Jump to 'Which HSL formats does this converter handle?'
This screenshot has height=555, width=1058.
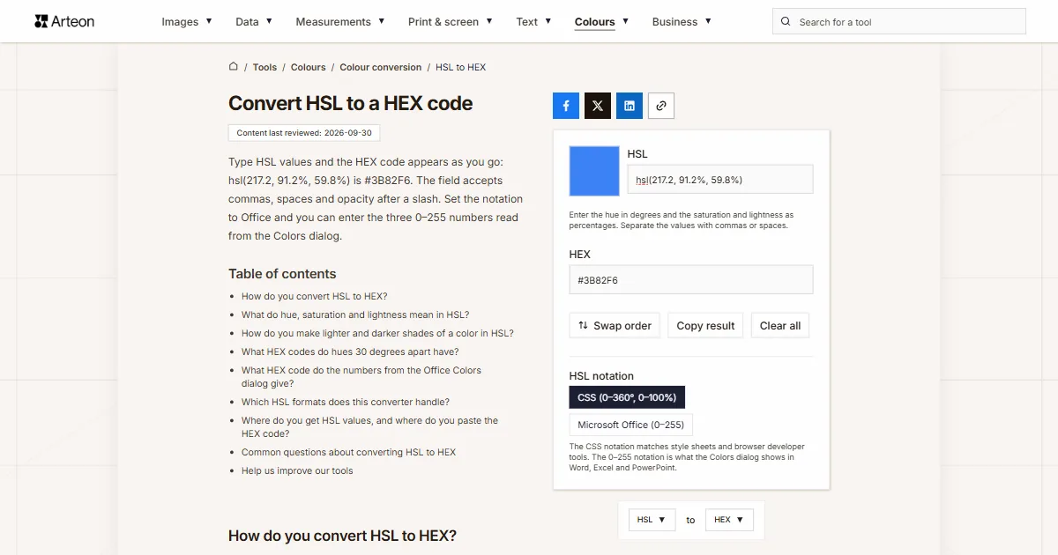coord(346,402)
